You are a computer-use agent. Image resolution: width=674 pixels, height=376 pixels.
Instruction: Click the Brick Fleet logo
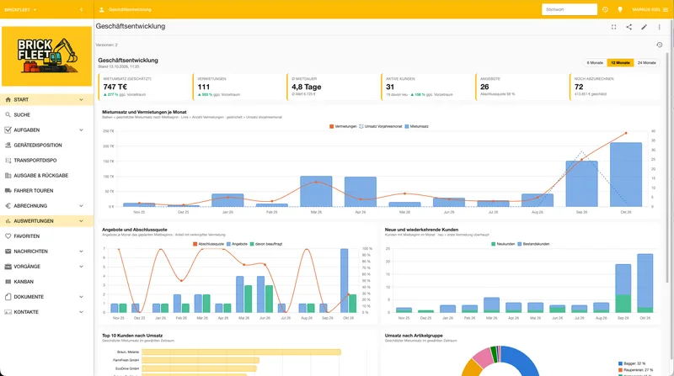46,56
